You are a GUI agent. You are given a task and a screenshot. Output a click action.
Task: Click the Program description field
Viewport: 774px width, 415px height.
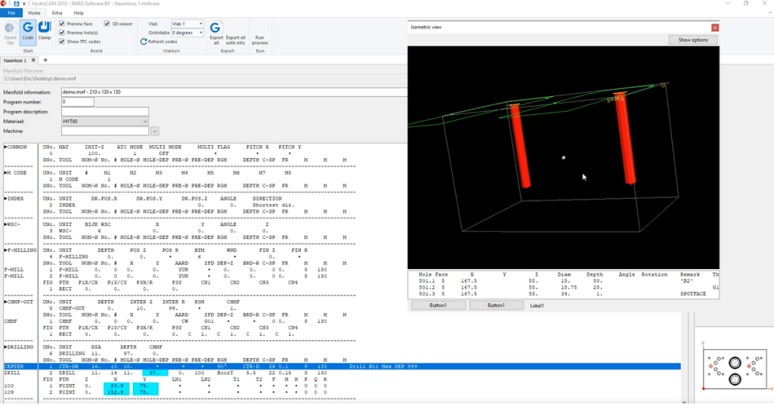pyautogui.click(x=104, y=112)
